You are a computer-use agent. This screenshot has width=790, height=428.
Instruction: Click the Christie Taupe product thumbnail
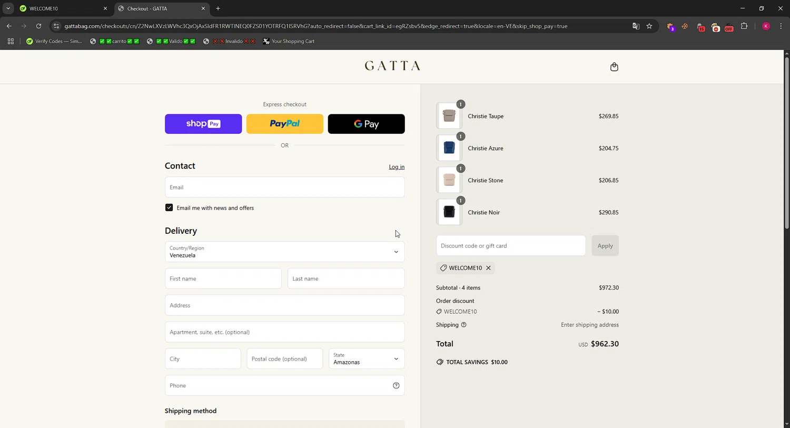click(449, 116)
